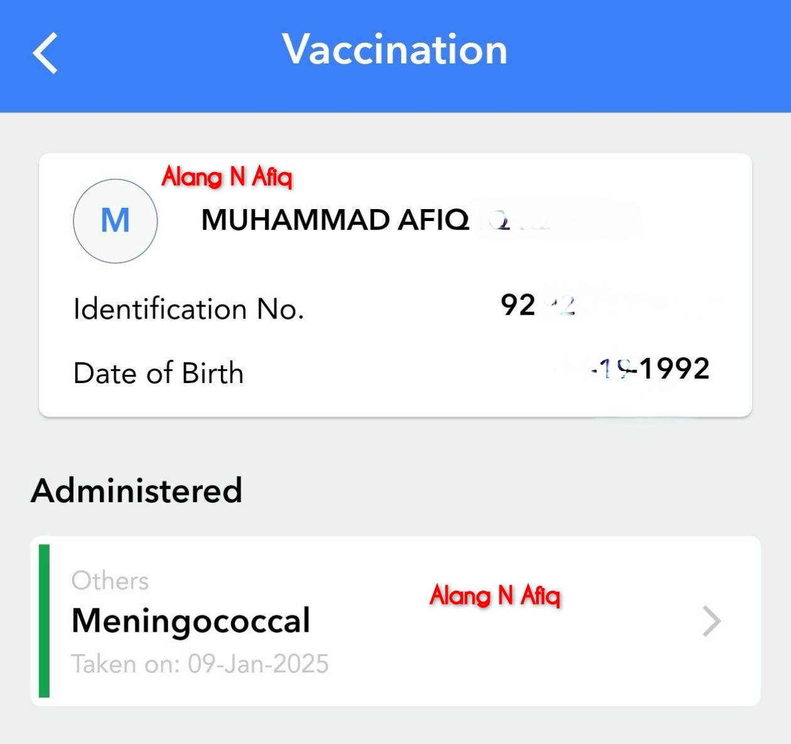Click red Alang N Afiq watermark above name

227,177
